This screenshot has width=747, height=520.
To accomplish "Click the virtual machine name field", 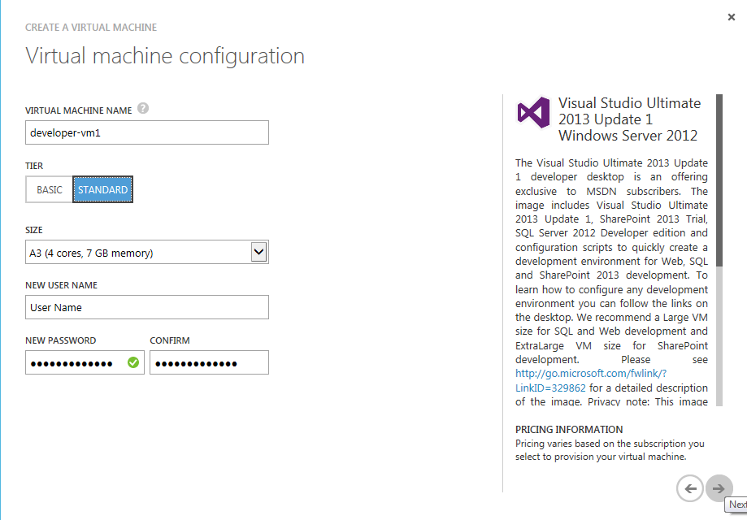I will 147,132.
